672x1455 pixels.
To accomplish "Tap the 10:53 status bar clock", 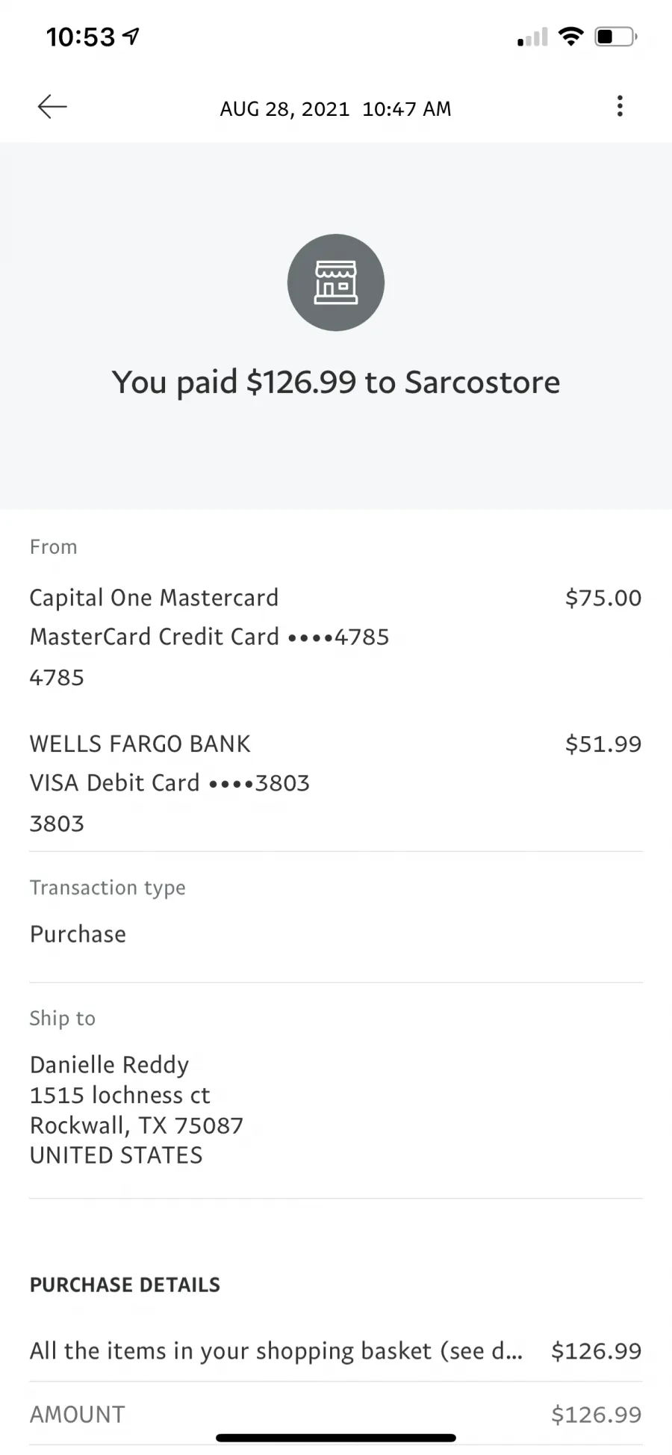I will point(81,36).
